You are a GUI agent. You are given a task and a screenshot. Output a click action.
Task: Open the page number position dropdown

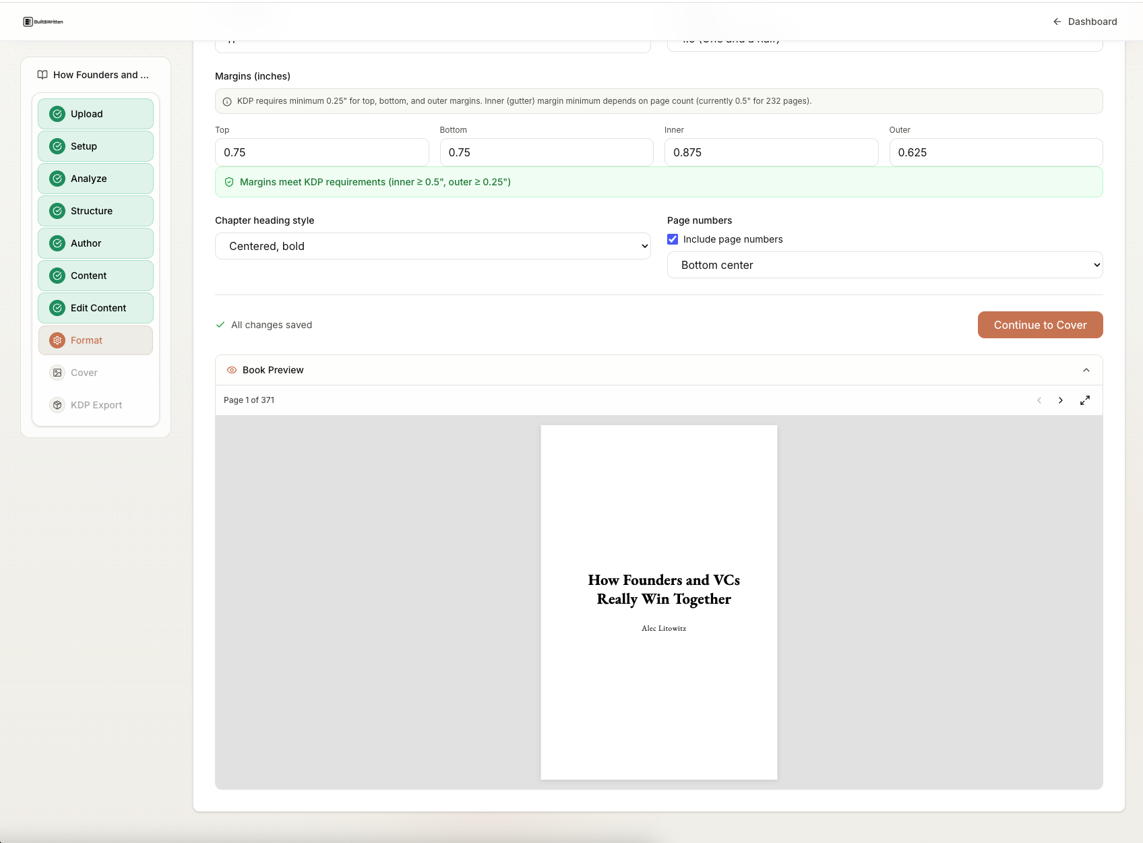885,265
